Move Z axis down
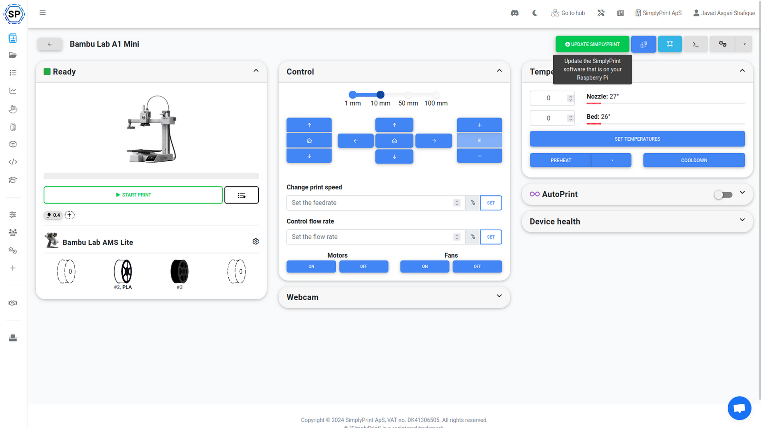Image resolution: width=761 pixels, height=428 pixels. point(309,156)
